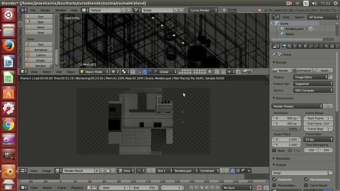This screenshot has height=191, width=340.
Task: Toggle the Border render checkbox
Action: coord(274,150)
